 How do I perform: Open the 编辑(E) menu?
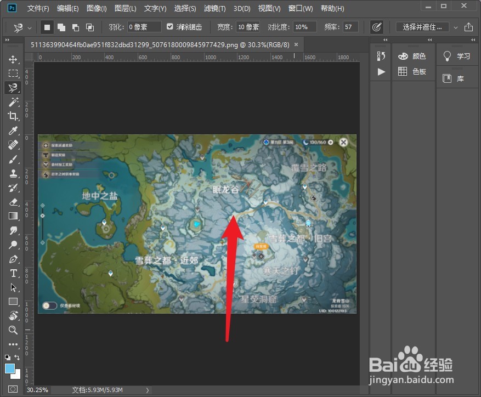point(68,8)
